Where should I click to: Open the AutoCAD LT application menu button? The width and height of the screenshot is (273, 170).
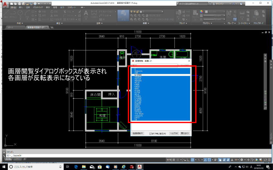6,5
